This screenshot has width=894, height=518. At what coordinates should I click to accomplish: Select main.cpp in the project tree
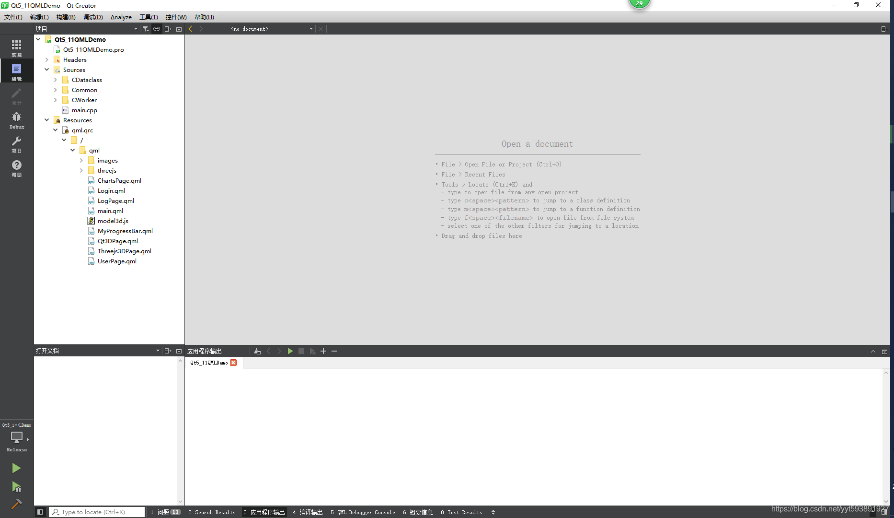click(84, 110)
